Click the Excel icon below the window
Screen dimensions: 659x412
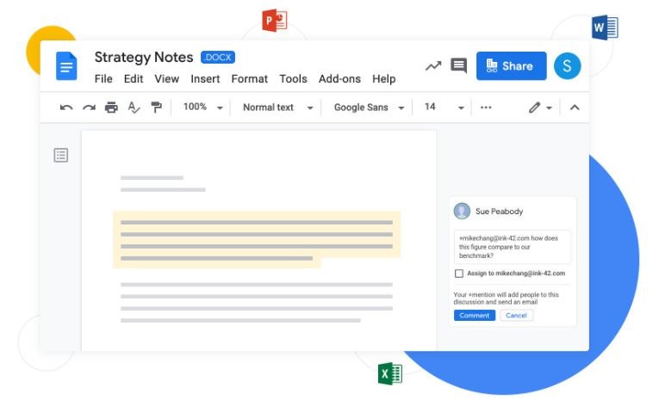coord(390,373)
